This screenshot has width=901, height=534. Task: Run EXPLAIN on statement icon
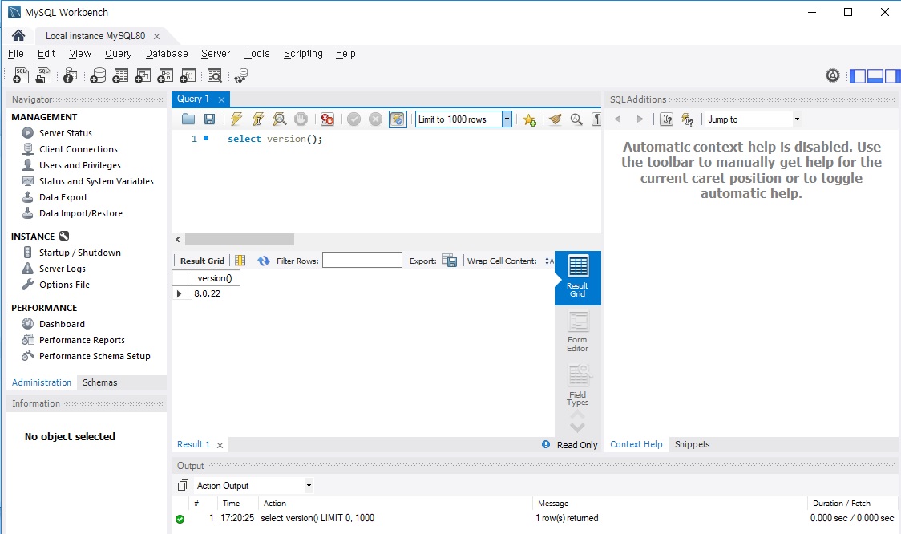(279, 119)
